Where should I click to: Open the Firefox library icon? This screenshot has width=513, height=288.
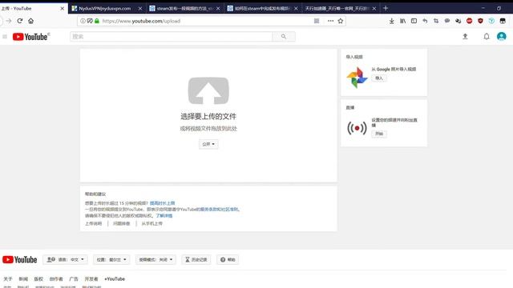click(x=402, y=21)
